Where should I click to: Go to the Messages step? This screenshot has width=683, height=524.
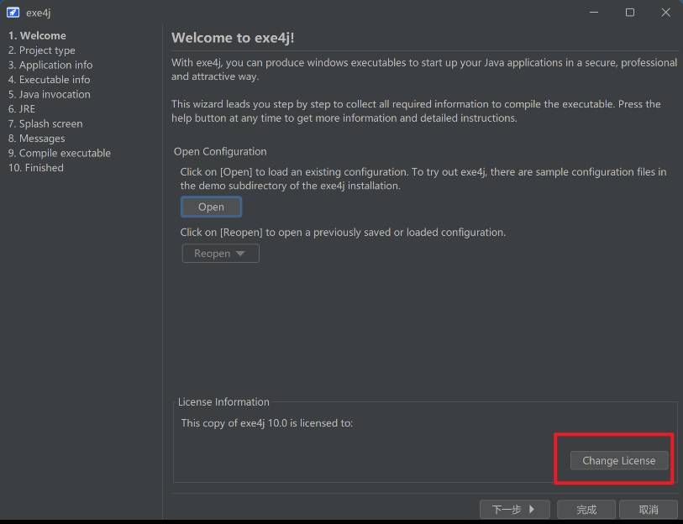click(x=36, y=139)
